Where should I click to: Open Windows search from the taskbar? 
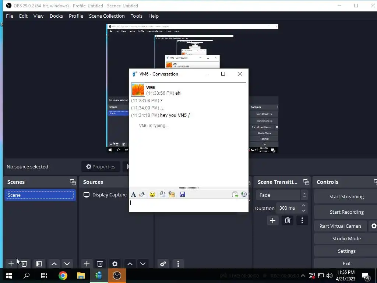point(27,276)
